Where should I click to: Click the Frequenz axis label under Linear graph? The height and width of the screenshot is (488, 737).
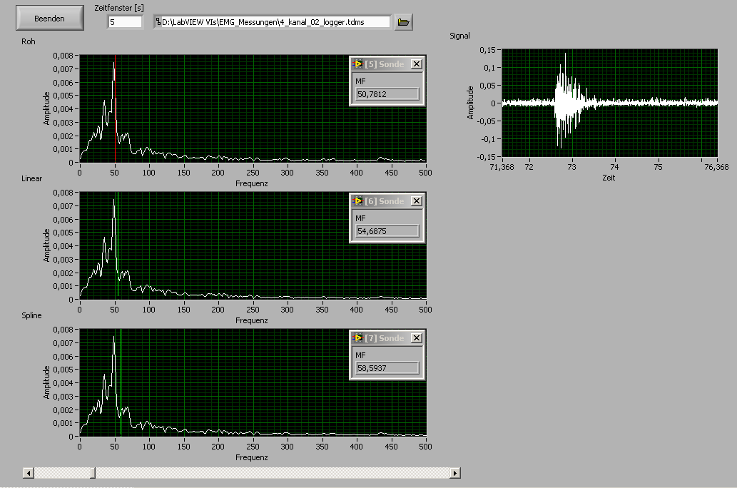click(251, 320)
